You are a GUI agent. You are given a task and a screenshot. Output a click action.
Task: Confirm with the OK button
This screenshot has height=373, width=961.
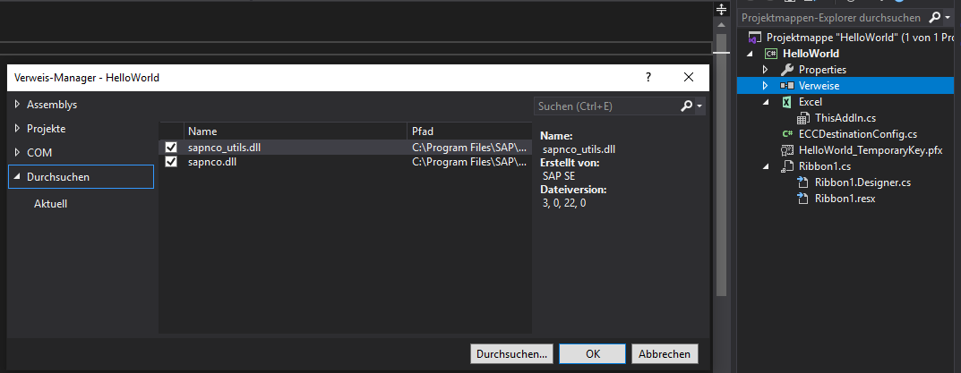coord(593,354)
